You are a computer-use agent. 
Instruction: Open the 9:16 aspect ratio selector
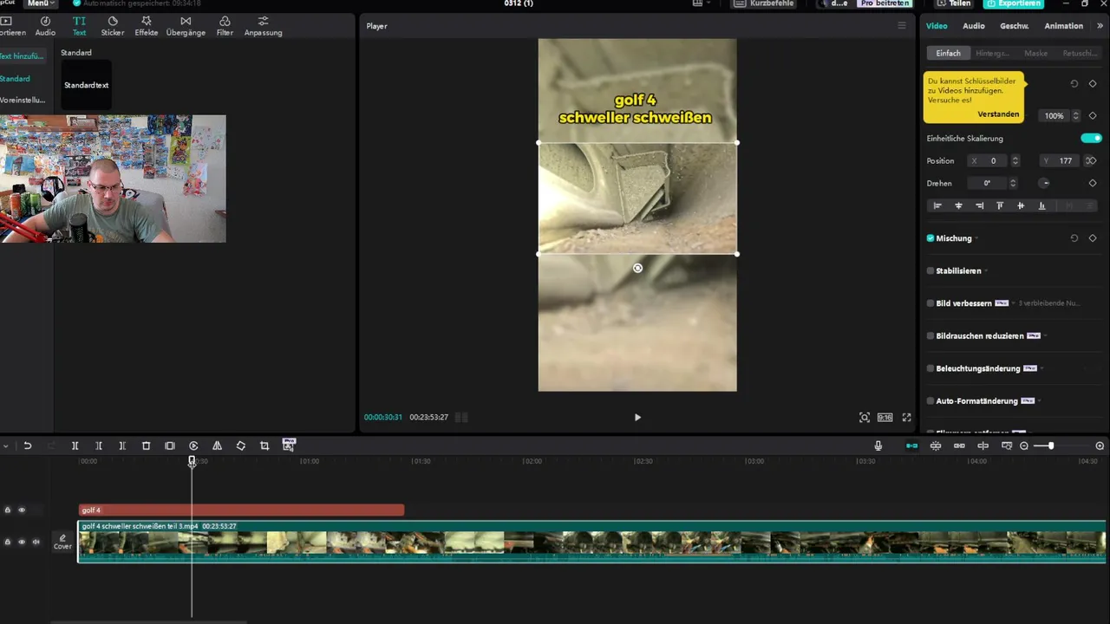point(885,418)
